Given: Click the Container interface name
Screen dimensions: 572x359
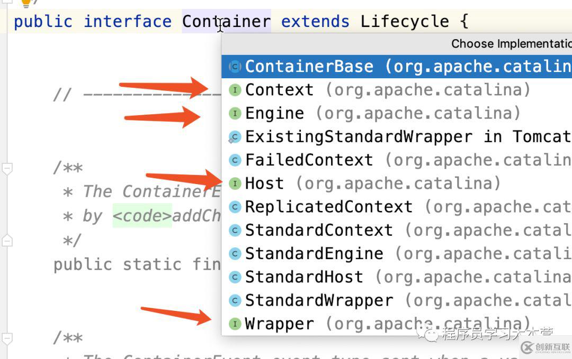Looking at the screenshot, I should click(x=226, y=22).
